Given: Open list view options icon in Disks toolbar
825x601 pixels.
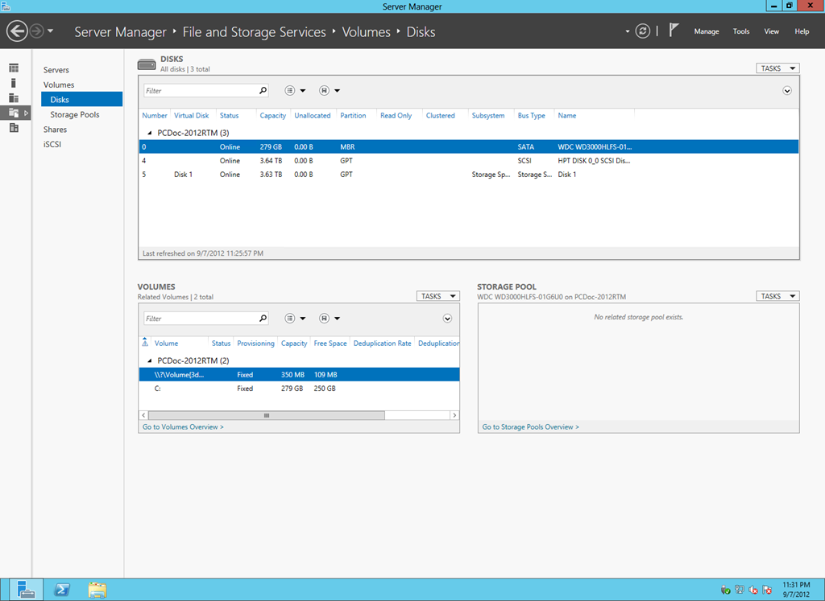Looking at the screenshot, I should [x=290, y=90].
